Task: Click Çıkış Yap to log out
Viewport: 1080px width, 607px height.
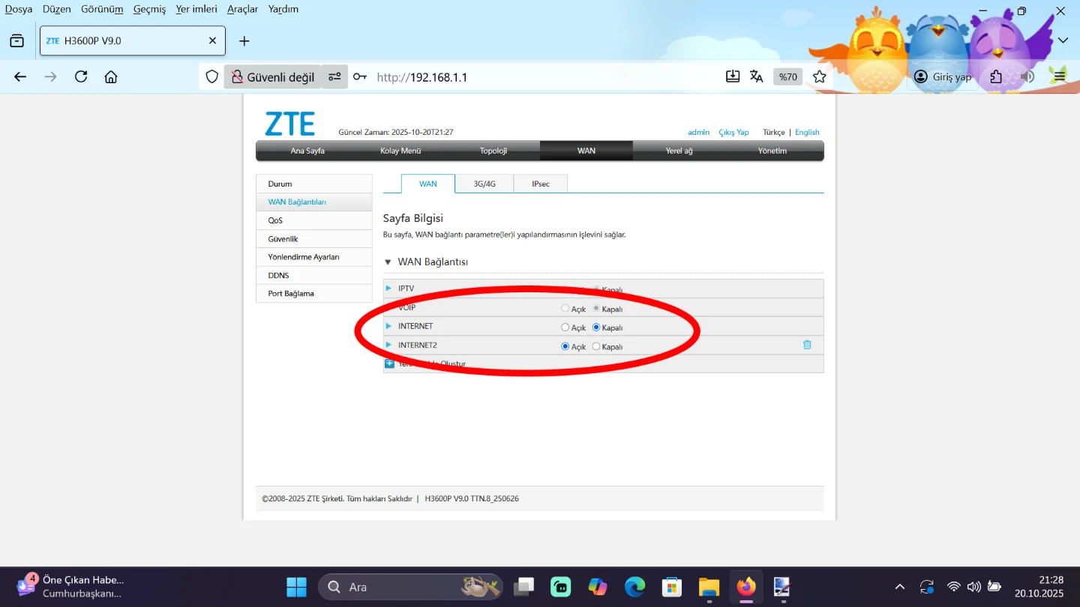Action: [x=733, y=133]
